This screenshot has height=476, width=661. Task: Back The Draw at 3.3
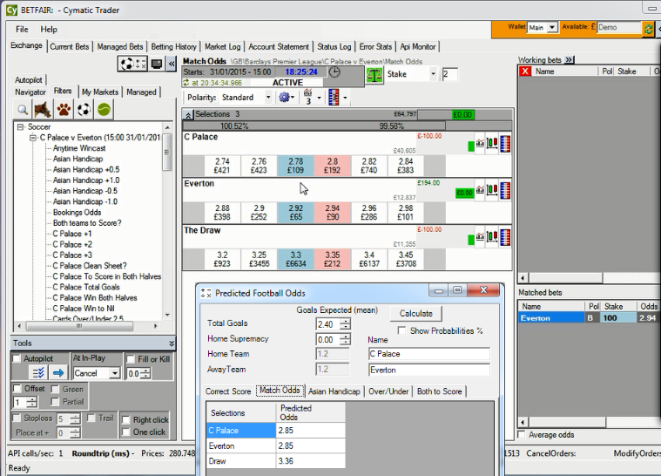[x=295, y=259]
